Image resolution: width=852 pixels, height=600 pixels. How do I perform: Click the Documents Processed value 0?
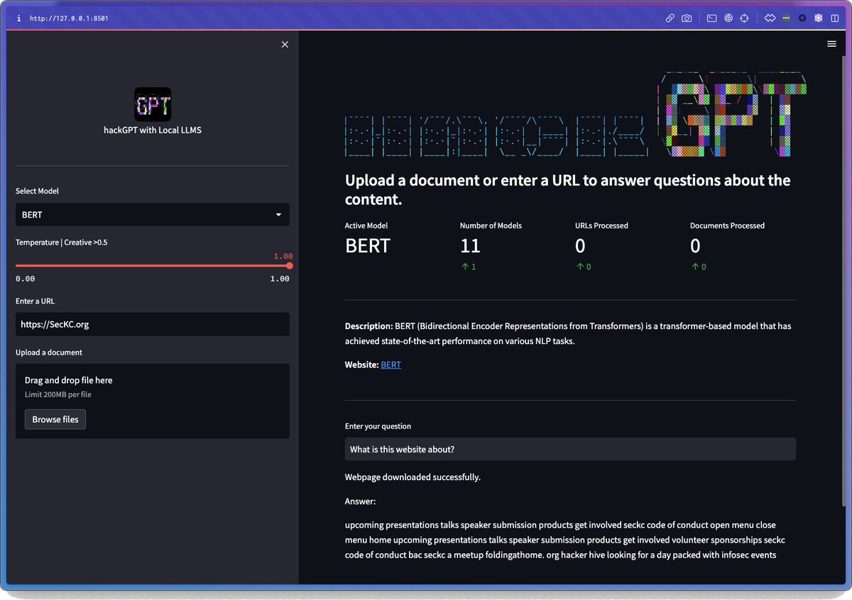[695, 246]
